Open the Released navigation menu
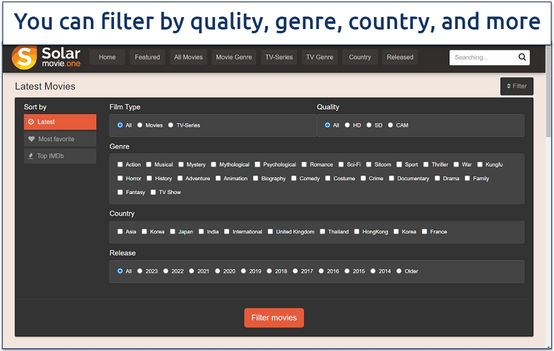This screenshot has height=351, width=554. 400,58
